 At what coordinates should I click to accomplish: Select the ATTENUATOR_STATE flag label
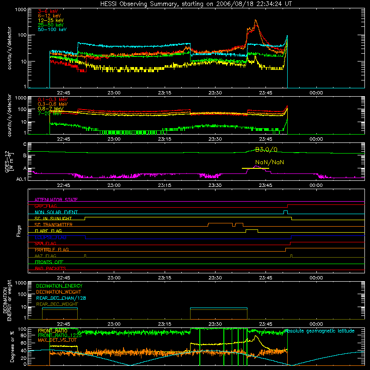pyautogui.click(x=56, y=200)
